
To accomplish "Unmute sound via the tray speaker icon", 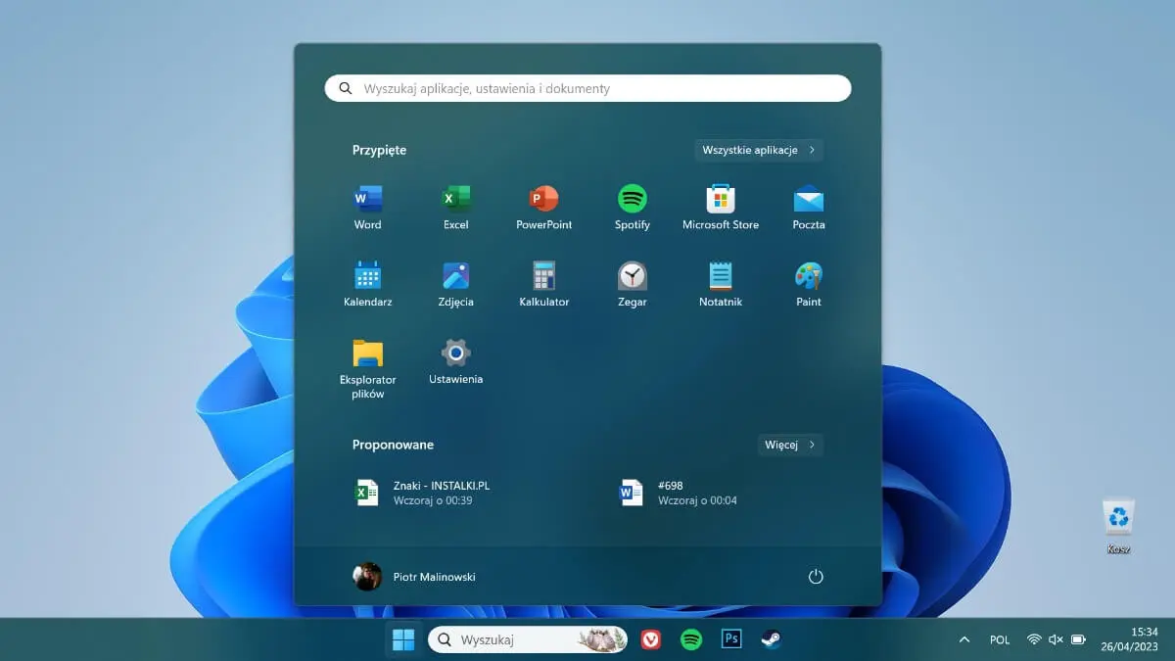I will coord(1056,639).
